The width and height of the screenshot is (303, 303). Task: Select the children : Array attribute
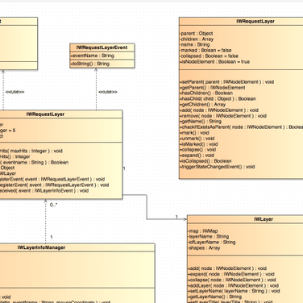(x=197, y=39)
